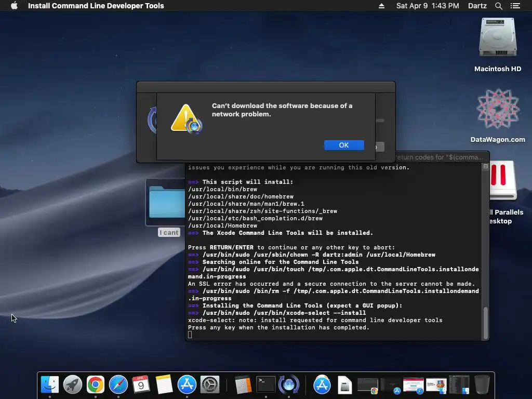This screenshot has height=399, width=532.
Task: Click 'Press any key when the installation has completed.' text
Action: [278, 327]
